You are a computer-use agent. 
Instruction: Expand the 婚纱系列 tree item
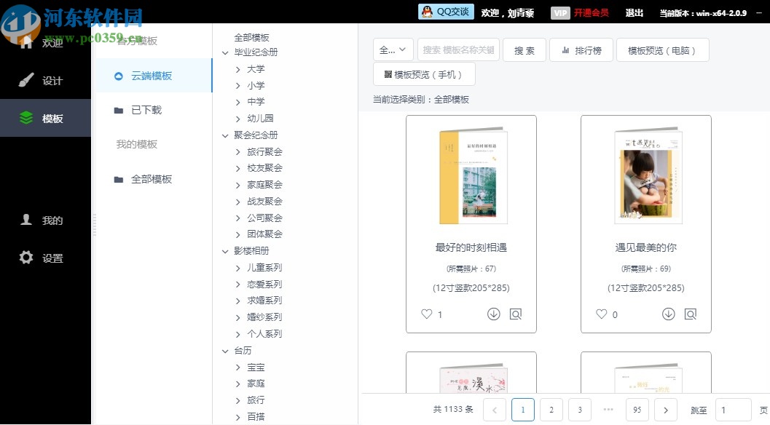[x=237, y=317]
